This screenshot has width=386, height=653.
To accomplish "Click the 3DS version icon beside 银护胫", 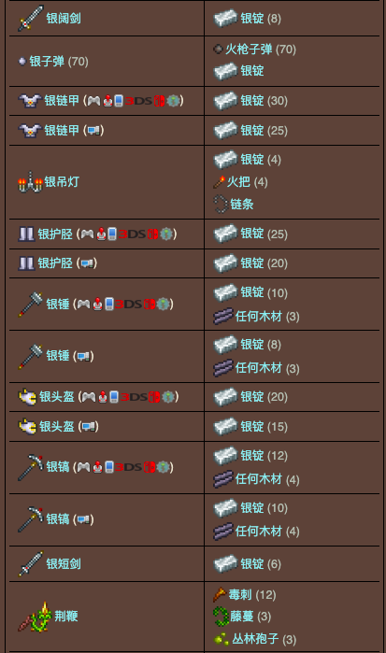I will [132, 234].
